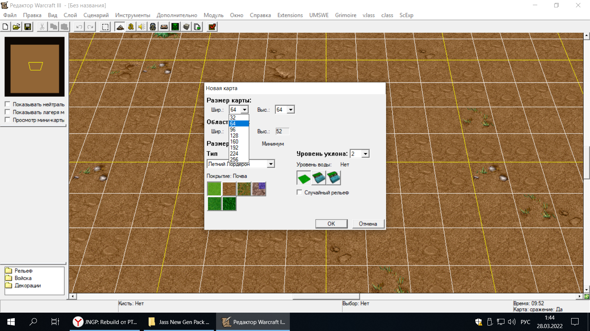Open the Windows Start menu
This screenshot has width=590, height=331.
click(x=11, y=322)
